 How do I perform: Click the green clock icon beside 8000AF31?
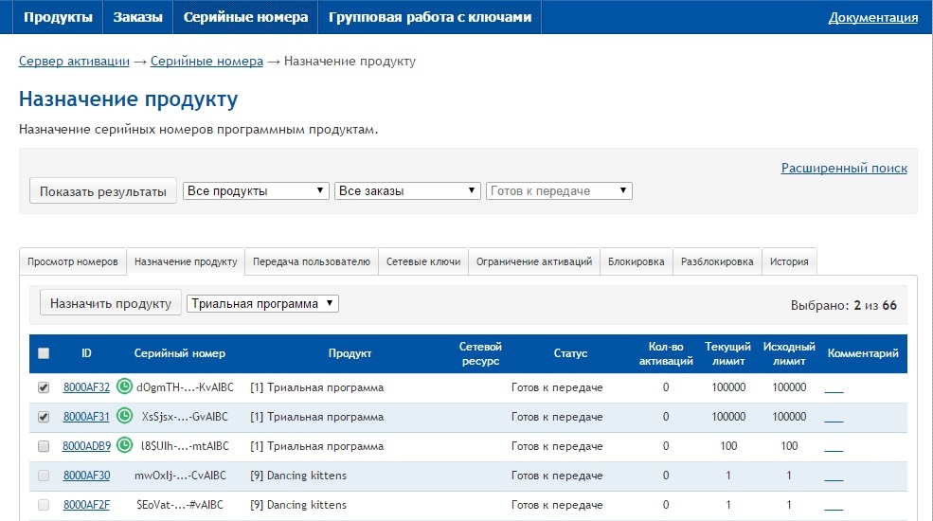(x=125, y=417)
